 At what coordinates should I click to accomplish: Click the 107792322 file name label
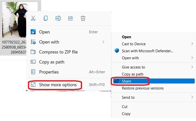click(14, 47)
